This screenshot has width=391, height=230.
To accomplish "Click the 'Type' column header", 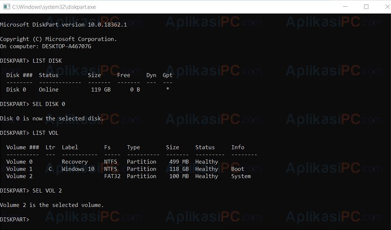I will click(134, 147).
